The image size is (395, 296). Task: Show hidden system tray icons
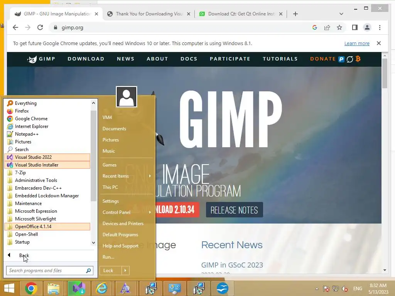pos(317,289)
